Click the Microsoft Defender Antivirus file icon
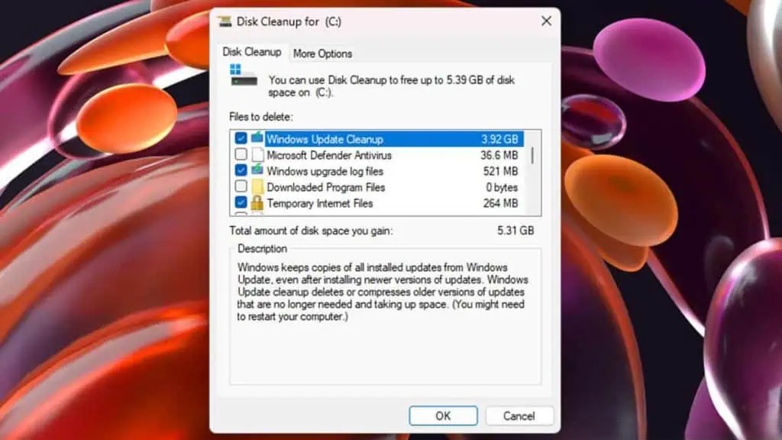This screenshot has width=782, height=440. 257,154
